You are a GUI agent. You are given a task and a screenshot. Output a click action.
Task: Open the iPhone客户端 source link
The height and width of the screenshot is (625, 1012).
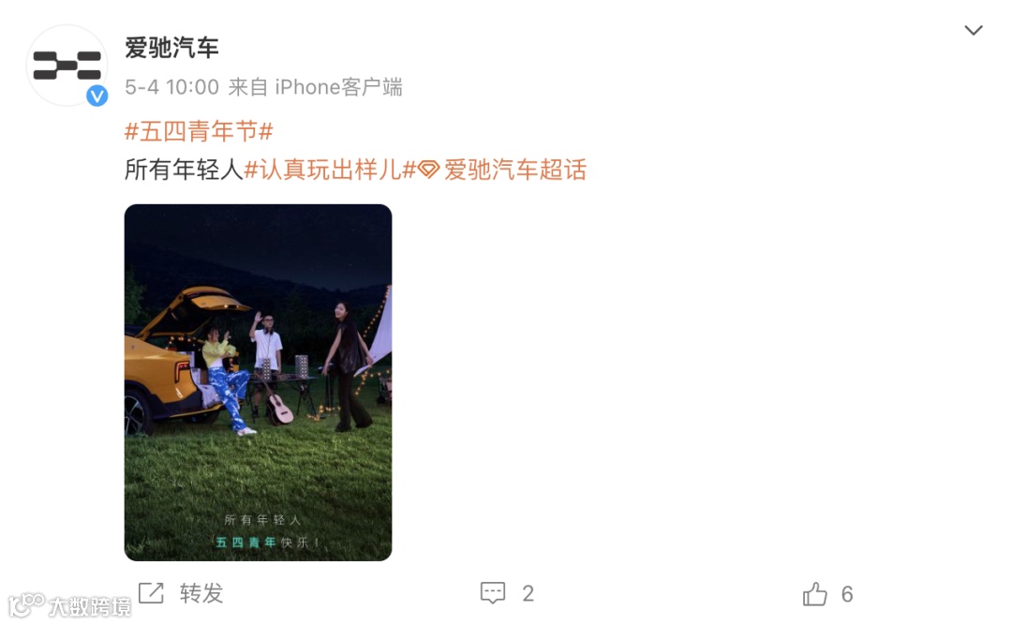(339, 86)
